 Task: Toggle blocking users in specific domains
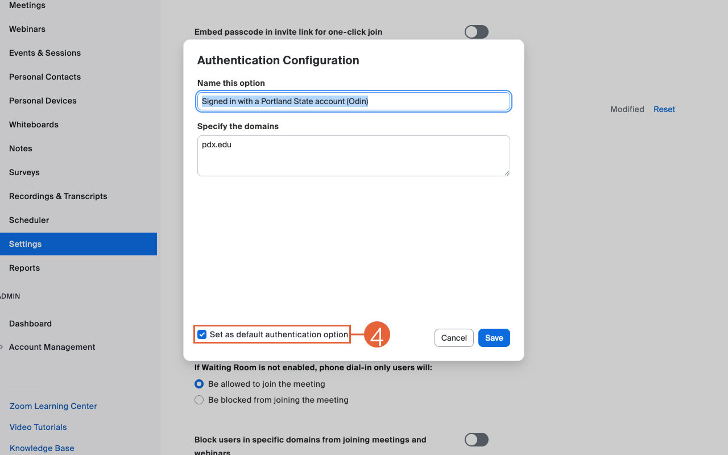[476, 440]
